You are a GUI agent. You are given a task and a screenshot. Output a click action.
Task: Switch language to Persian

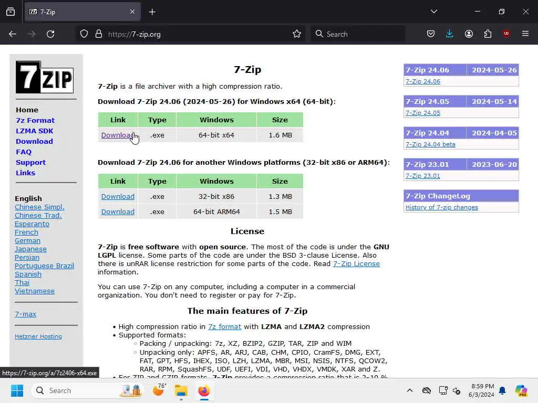[x=27, y=257]
